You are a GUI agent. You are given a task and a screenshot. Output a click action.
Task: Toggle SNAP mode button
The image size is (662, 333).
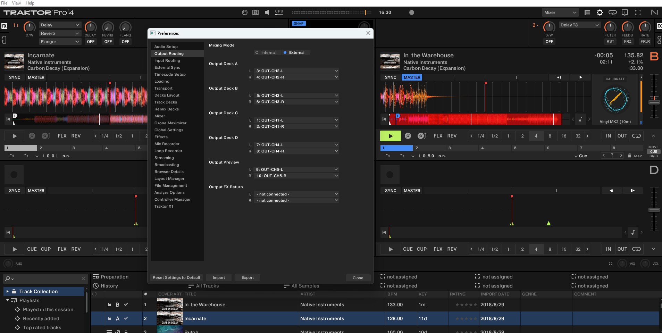299,24
